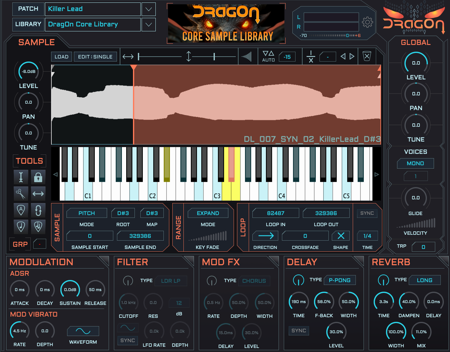
Task: Toggle the Filter power button
Action: coord(128,281)
